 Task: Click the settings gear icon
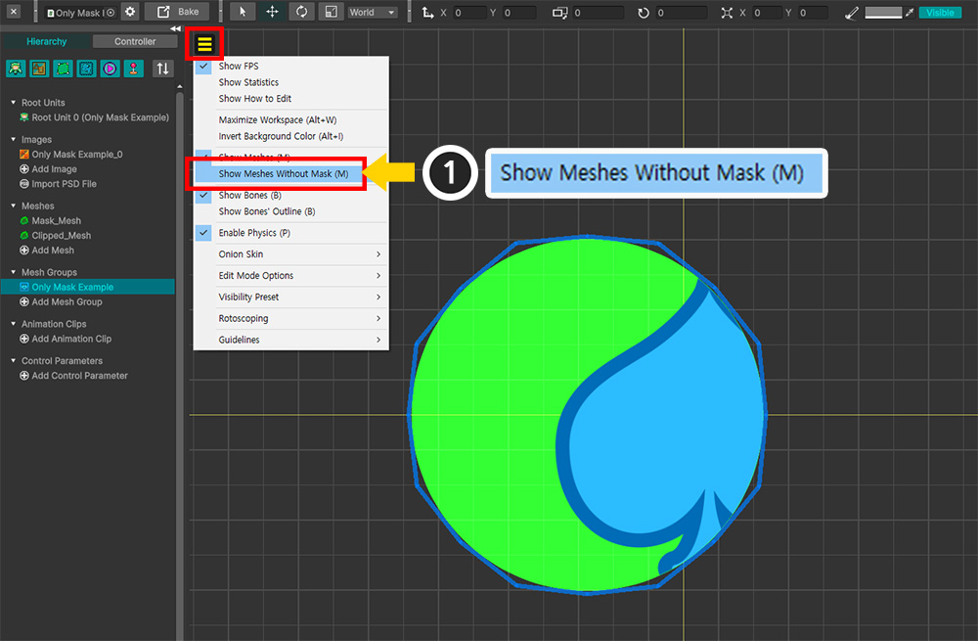pos(130,12)
